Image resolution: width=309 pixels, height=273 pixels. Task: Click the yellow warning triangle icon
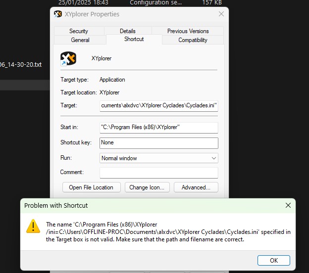pyautogui.click(x=33, y=227)
